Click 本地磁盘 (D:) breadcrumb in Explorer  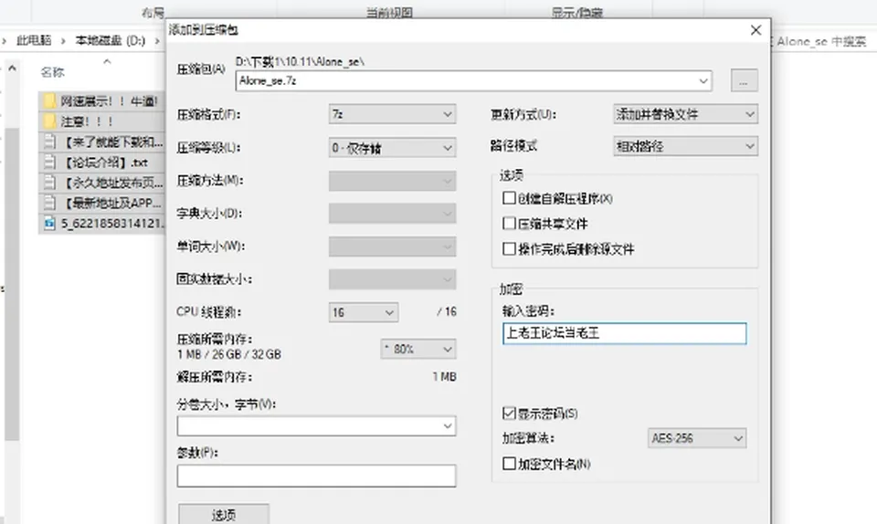pos(111,40)
